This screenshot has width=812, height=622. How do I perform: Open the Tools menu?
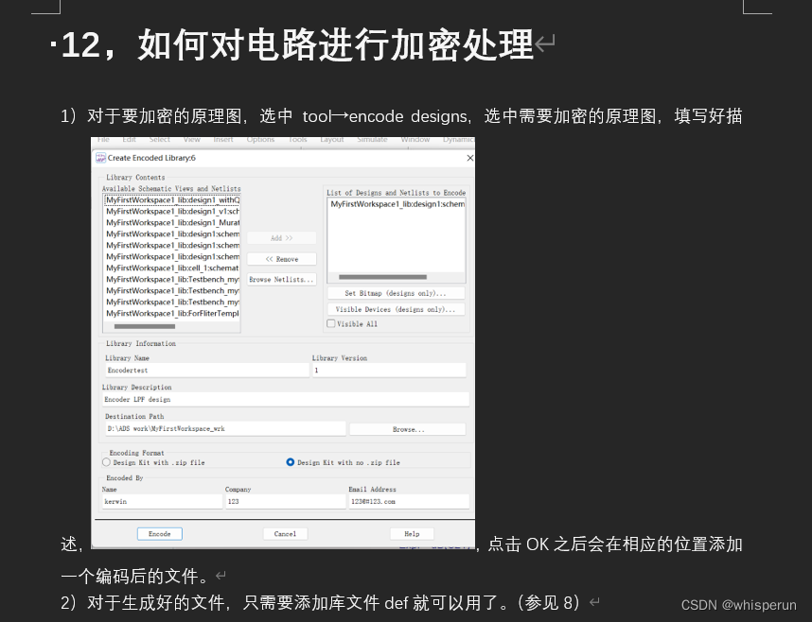(297, 138)
